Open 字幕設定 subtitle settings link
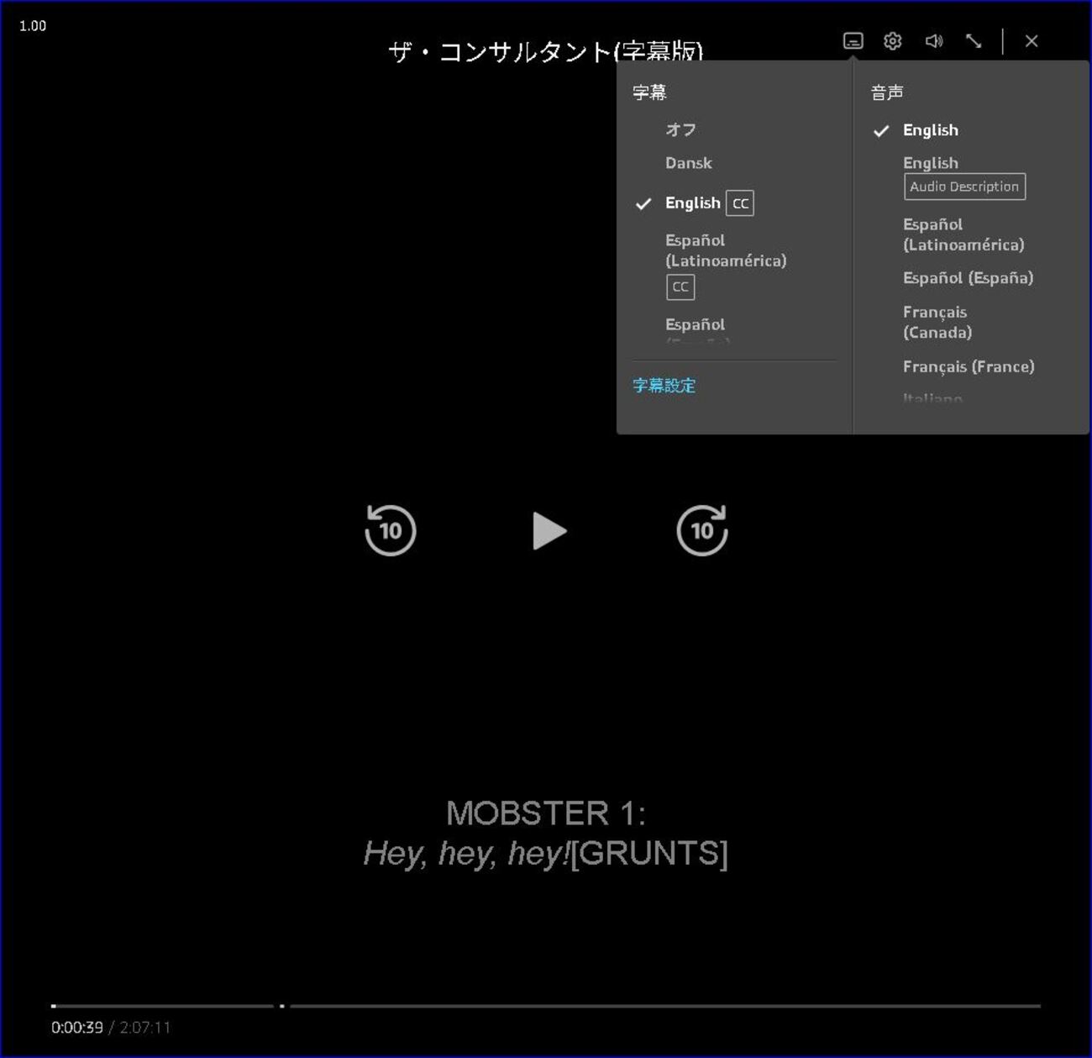The height and width of the screenshot is (1058, 1092). (664, 385)
